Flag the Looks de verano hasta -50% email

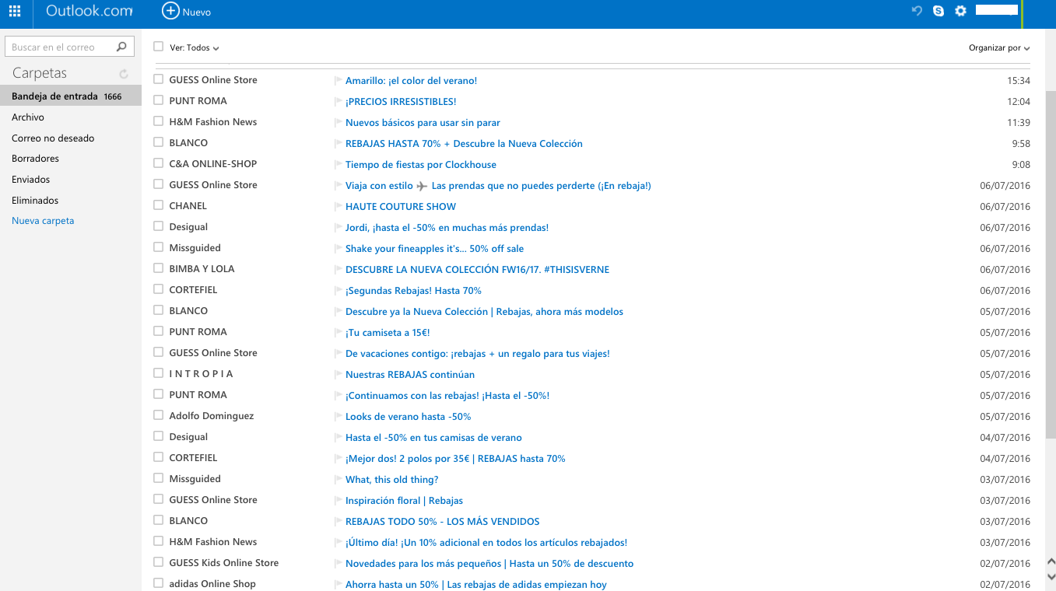point(339,417)
